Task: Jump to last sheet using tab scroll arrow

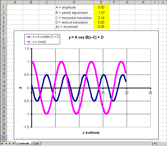Action: tap(13, 143)
